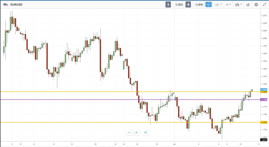Click the upper yellow price label on axis
The height and width of the screenshot is (147, 269).
coord(264,92)
